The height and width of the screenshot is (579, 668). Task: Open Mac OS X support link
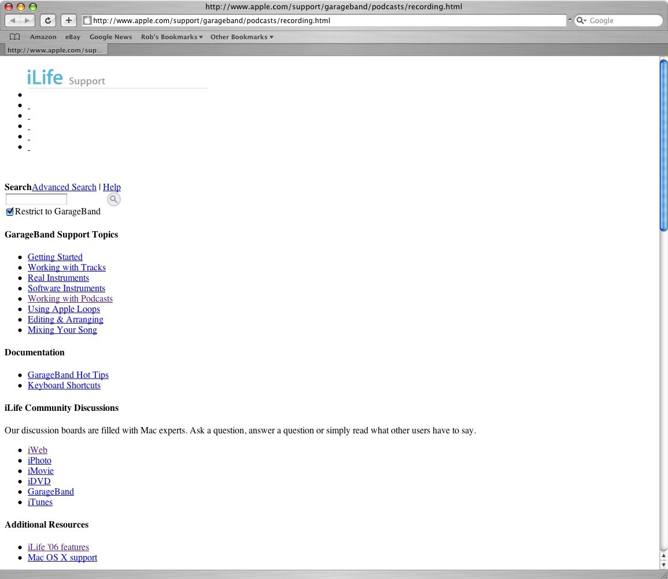click(62, 557)
